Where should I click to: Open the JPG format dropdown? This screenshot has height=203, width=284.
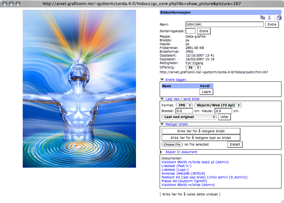point(184,105)
